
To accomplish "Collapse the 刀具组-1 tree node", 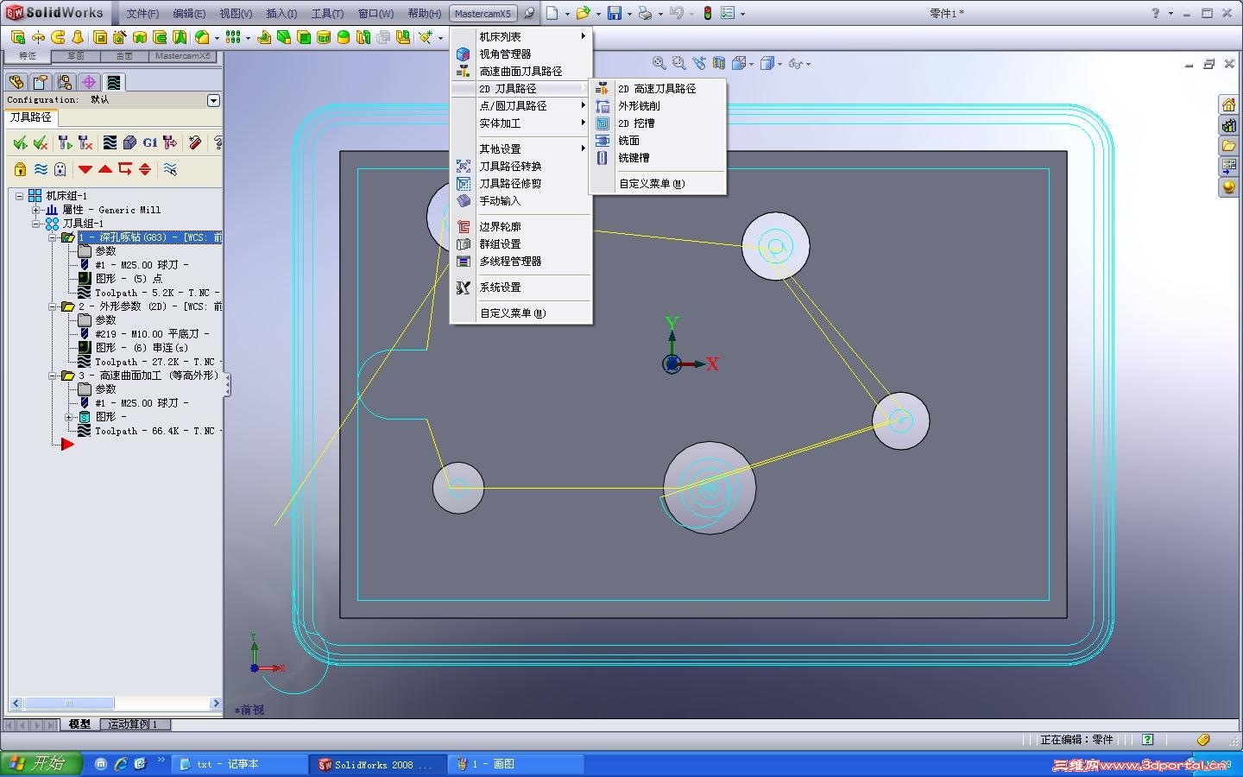I will [35, 224].
